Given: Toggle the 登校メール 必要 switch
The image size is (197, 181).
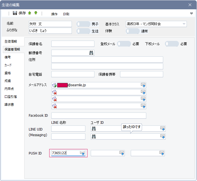Looking at the screenshot, I should click(x=124, y=44).
